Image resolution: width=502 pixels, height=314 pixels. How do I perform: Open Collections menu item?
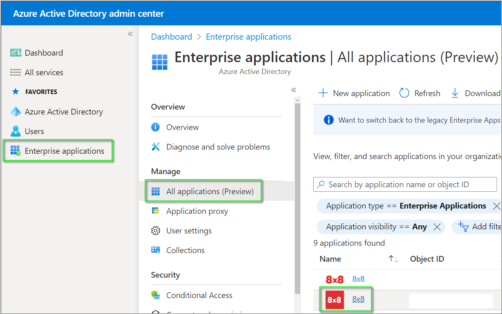tap(185, 250)
